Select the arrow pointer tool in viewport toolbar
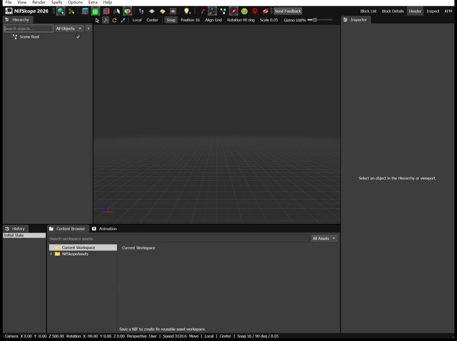Screen dimensions: 457x341 coord(97,20)
